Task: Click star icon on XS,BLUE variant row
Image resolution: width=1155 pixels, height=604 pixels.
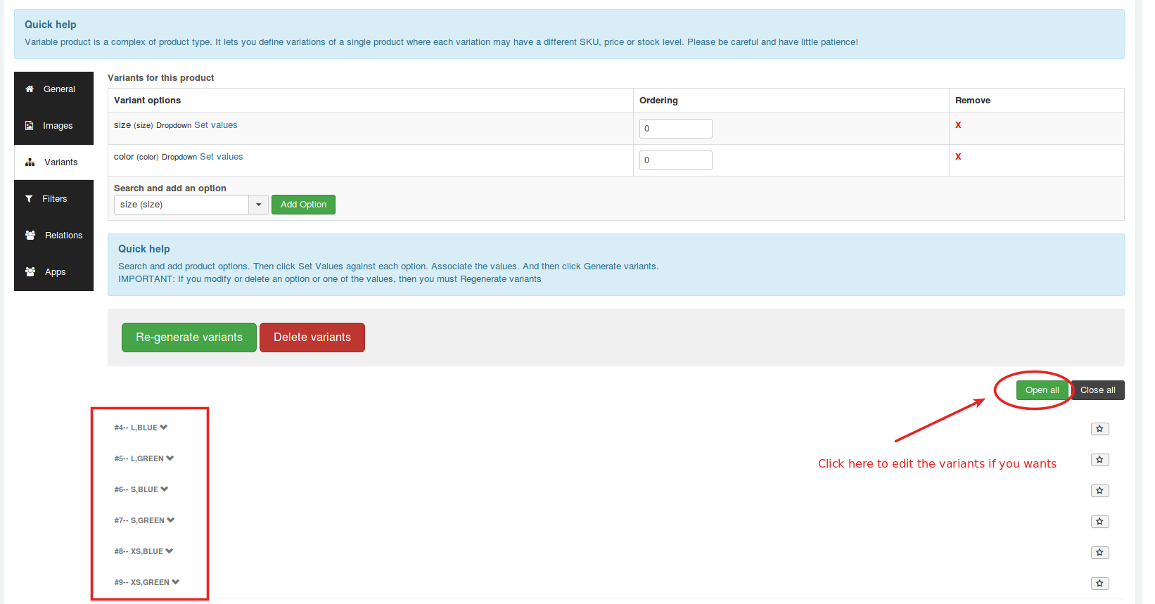Action: pyautogui.click(x=1099, y=553)
